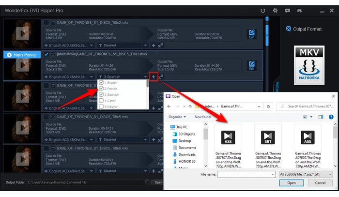Expand subtitle Disabled dropdown on Title5 row
The width and height of the screenshot is (339, 197).
tap(145, 139)
